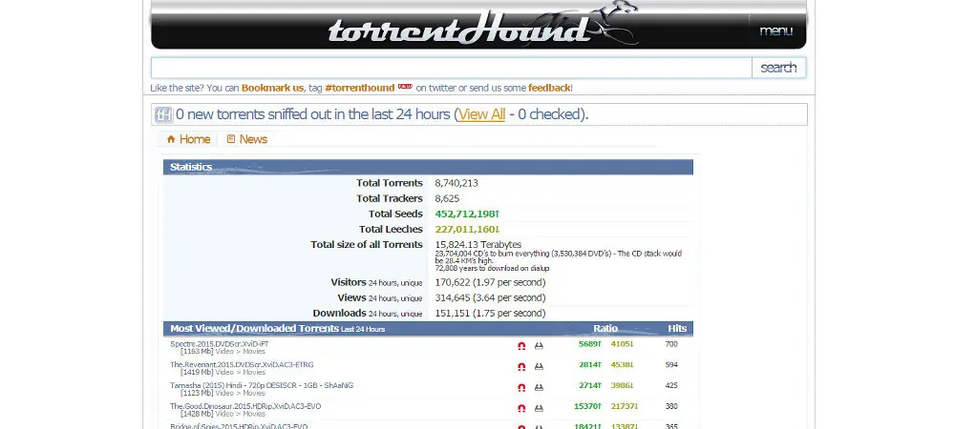Click 'Video > Movies' category under The.Revenant
The width and height of the screenshot is (955, 429).
(241, 372)
